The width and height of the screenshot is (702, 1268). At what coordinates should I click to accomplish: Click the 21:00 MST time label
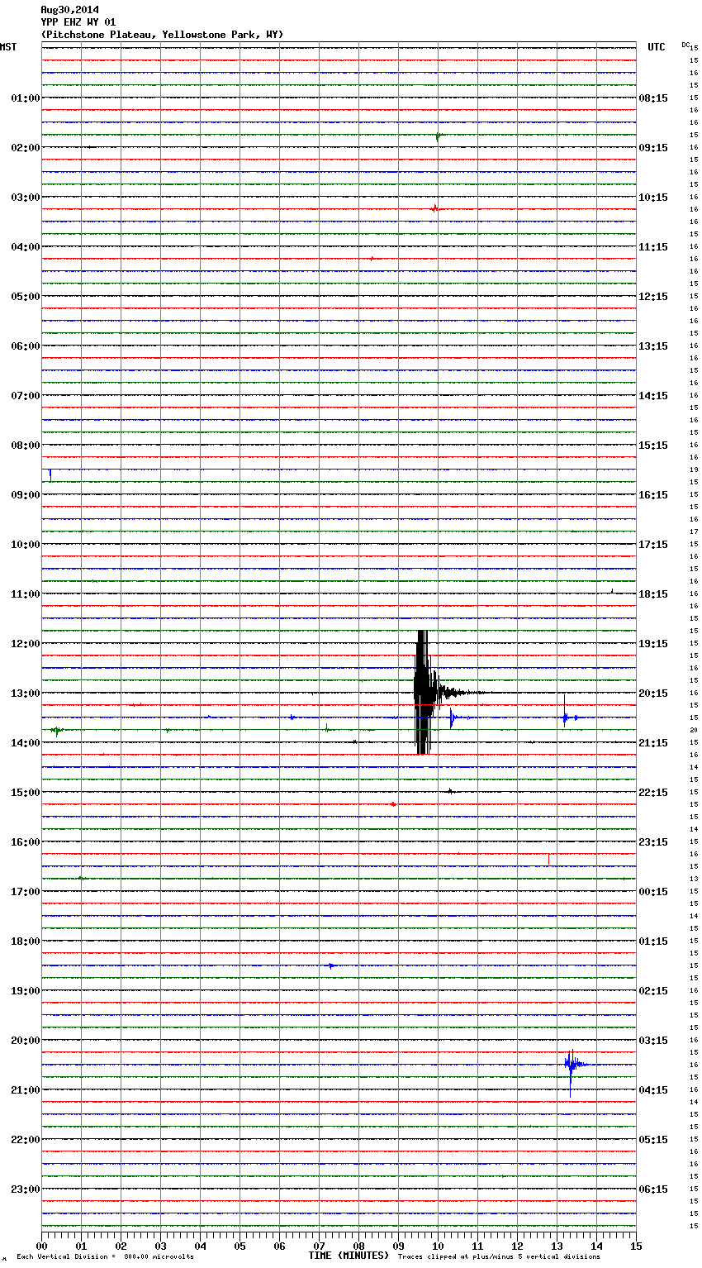click(25, 1090)
